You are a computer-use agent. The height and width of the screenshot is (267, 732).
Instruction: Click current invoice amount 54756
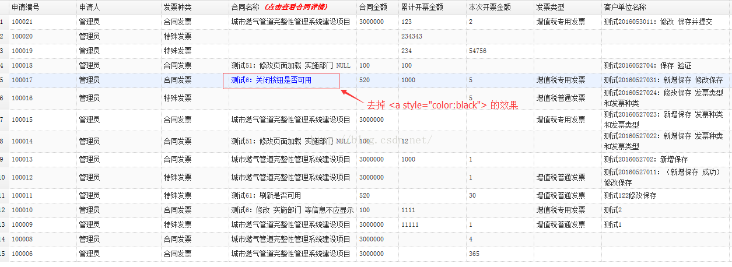478,51
